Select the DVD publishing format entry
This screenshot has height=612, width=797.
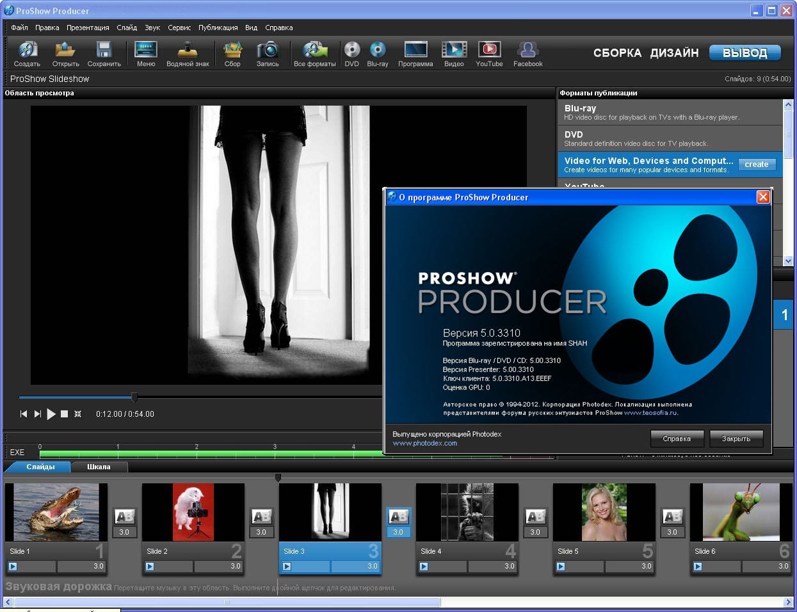(x=670, y=138)
